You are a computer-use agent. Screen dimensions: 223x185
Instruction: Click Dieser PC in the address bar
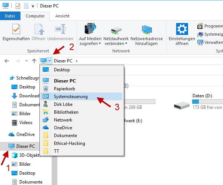(63, 61)
